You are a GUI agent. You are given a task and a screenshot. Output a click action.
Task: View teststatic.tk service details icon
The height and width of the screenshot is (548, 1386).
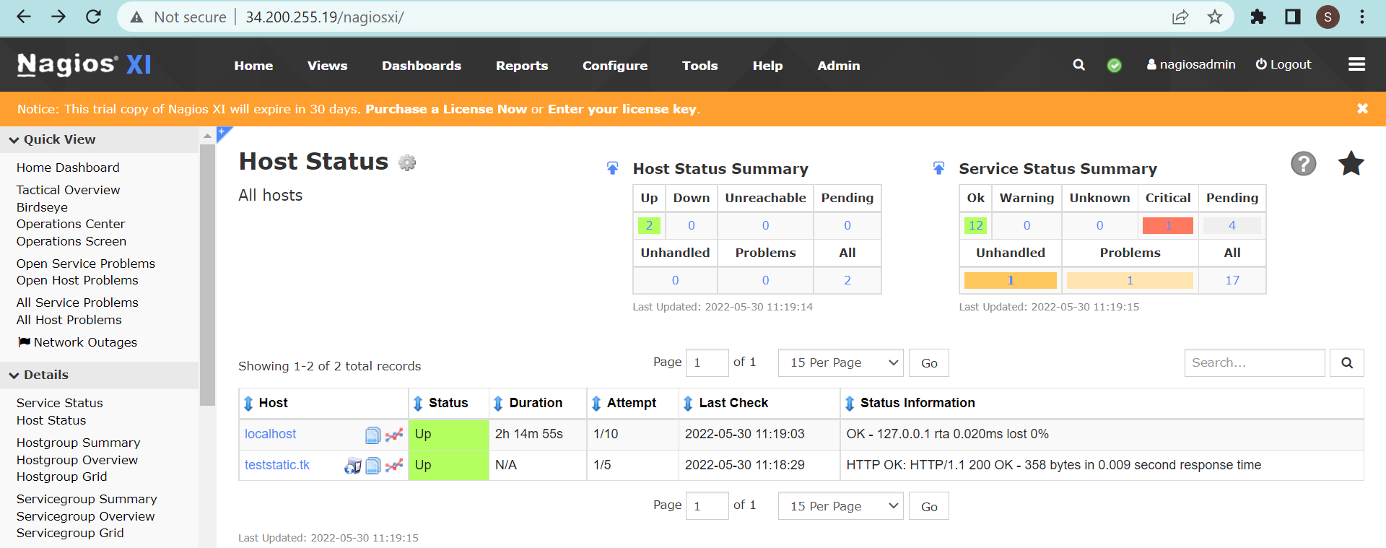click(372, 466)
